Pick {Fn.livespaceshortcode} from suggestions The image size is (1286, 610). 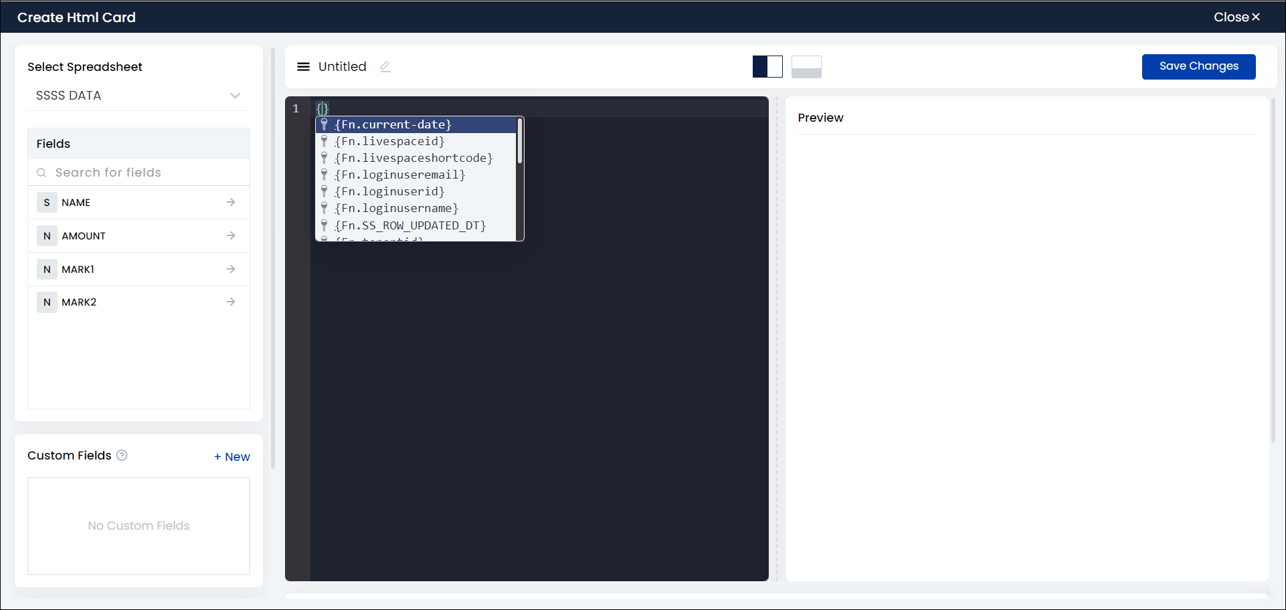tap(414, 159)
